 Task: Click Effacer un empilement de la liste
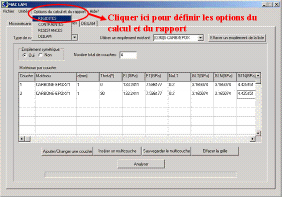237,38
